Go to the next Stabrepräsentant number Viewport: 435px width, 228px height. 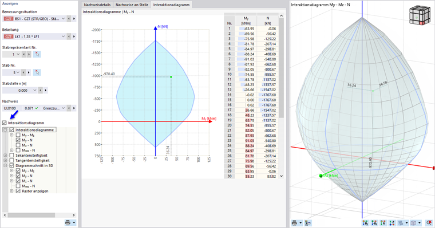(x=29, y=55)
